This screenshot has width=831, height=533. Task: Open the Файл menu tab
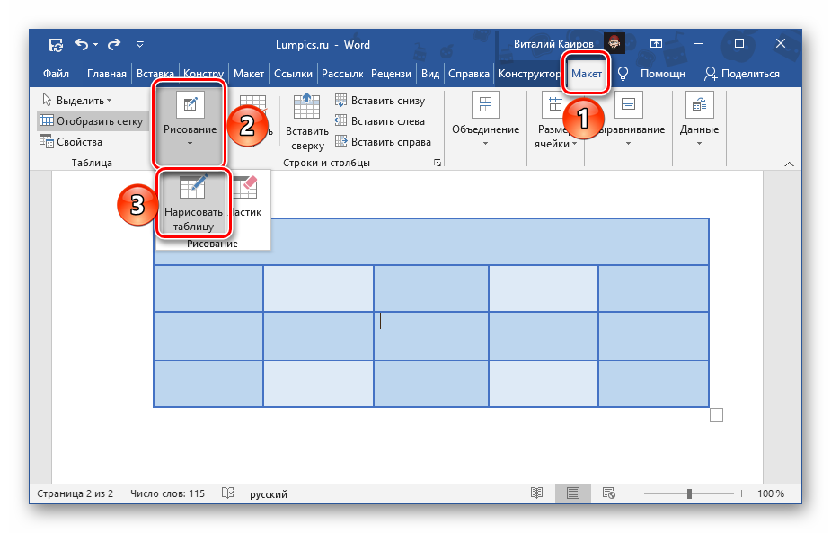56,74
